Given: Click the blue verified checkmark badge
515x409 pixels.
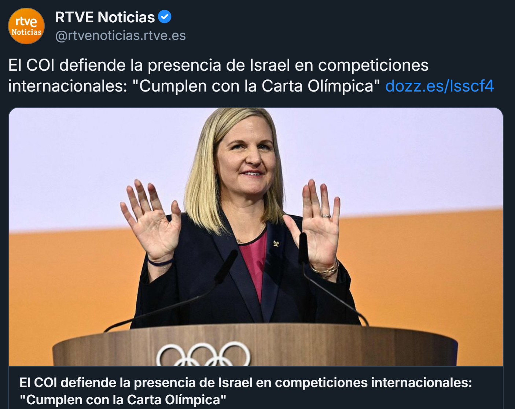Looking at the screenshot, I should tap(165, 17).
